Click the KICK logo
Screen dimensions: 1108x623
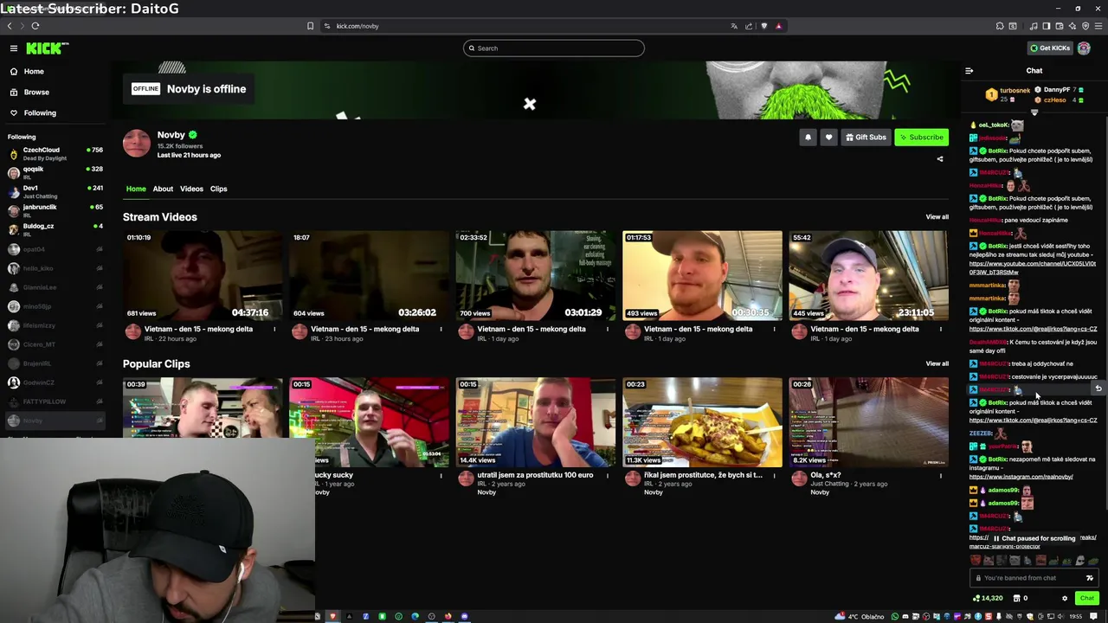click(x=47, y=48)
